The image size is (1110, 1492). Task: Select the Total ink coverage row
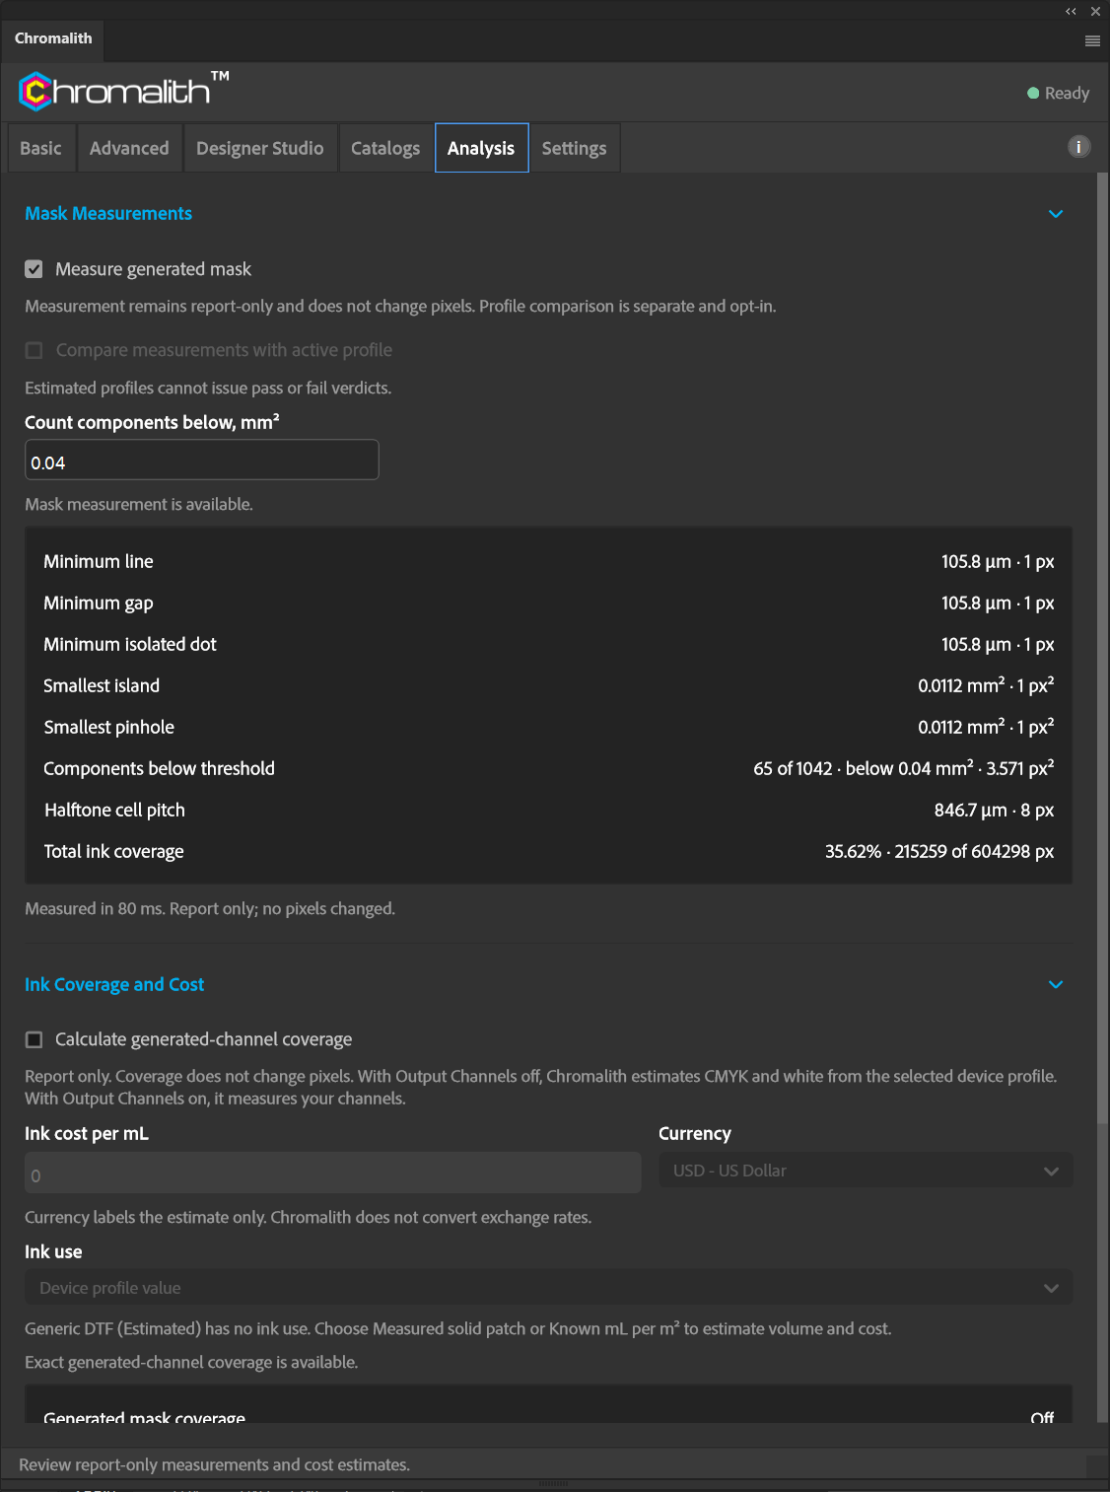point(548,852)
